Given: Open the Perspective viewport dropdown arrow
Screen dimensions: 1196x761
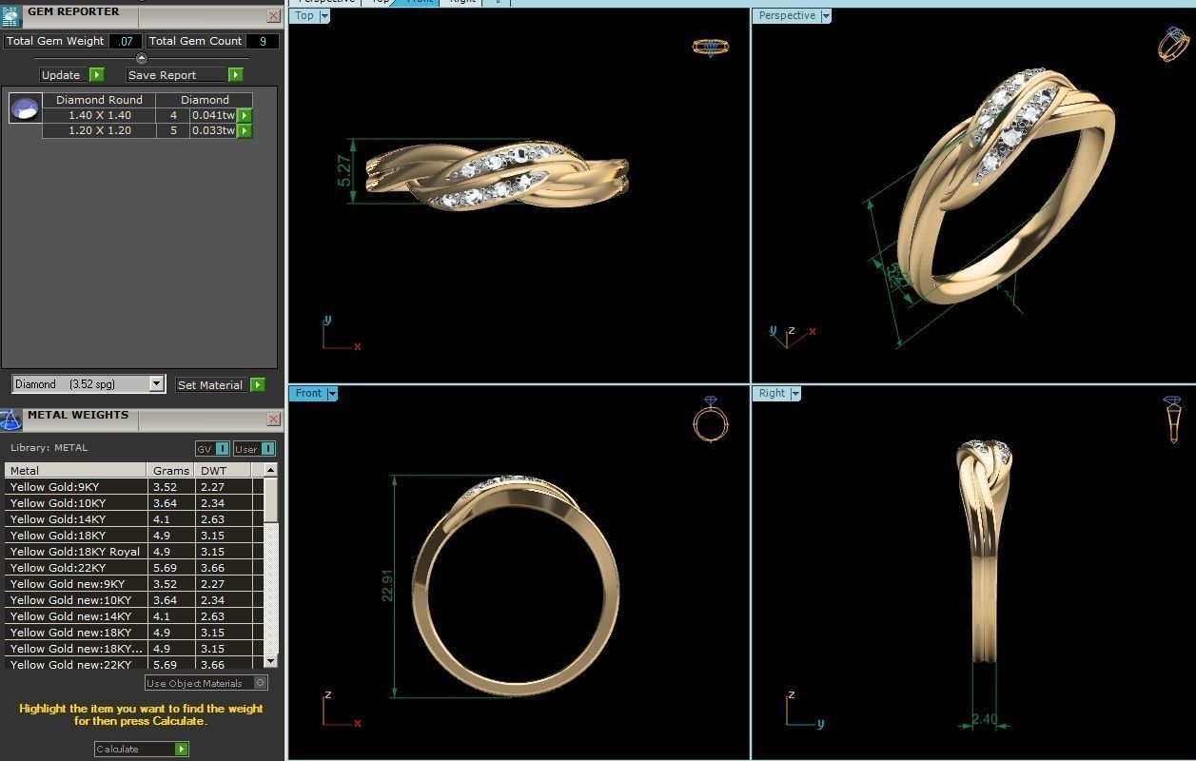Looking at the screenshot, I should tap(825, 16).
